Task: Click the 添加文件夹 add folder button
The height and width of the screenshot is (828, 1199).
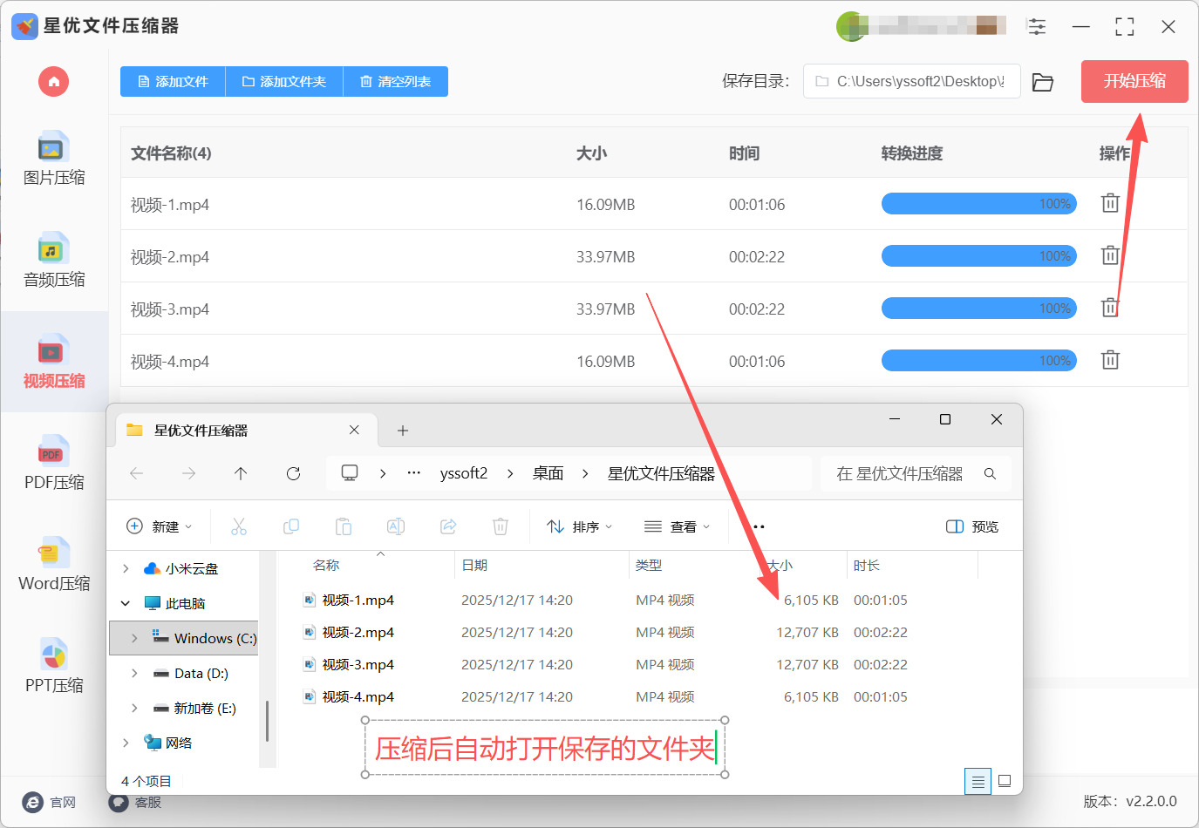Action: [x=284, y=82]
